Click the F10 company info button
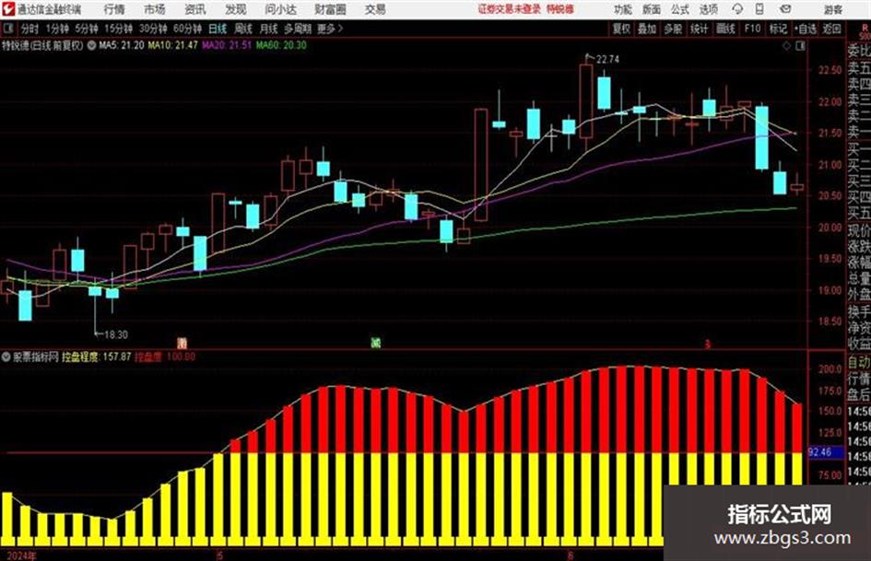871x561 pixels. coord(752,29)
